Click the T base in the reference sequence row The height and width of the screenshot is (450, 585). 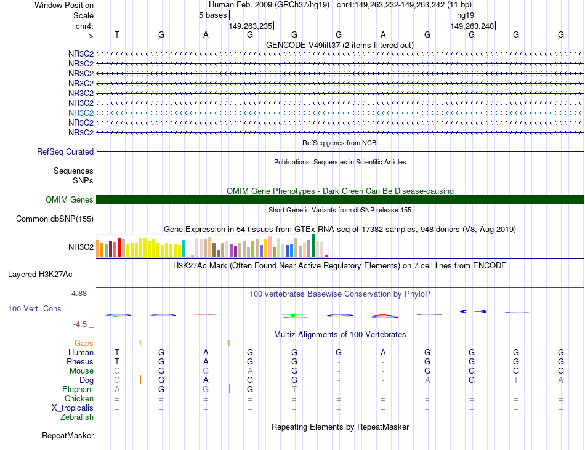(x=117, y=34)
